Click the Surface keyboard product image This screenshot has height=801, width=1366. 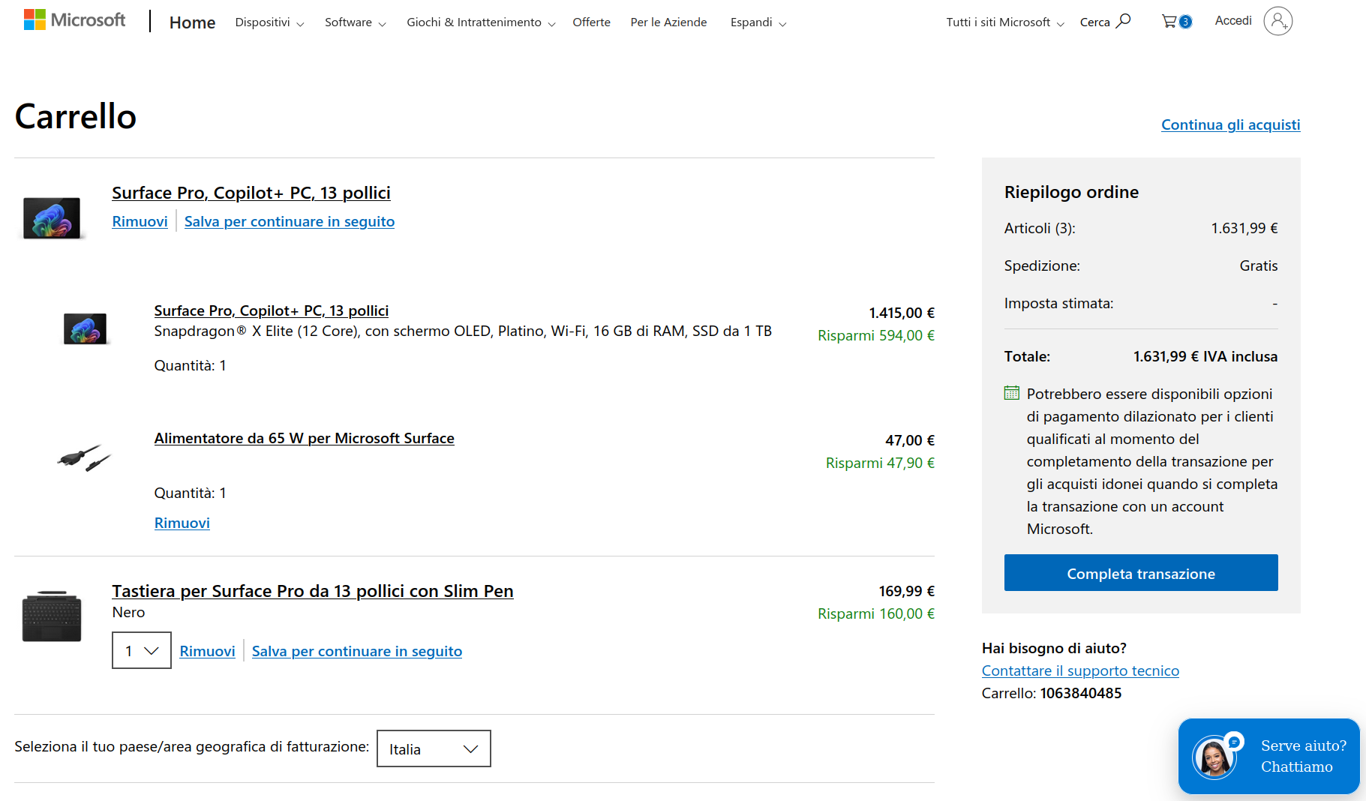(52, 616)
